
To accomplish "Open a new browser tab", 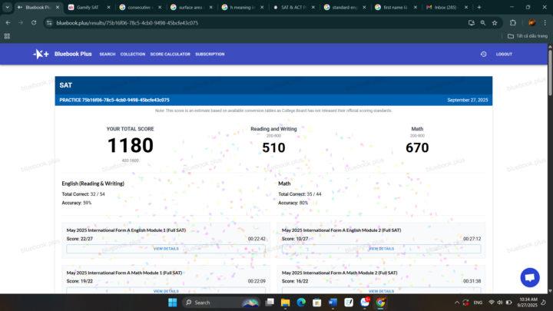I will (479, 7).
